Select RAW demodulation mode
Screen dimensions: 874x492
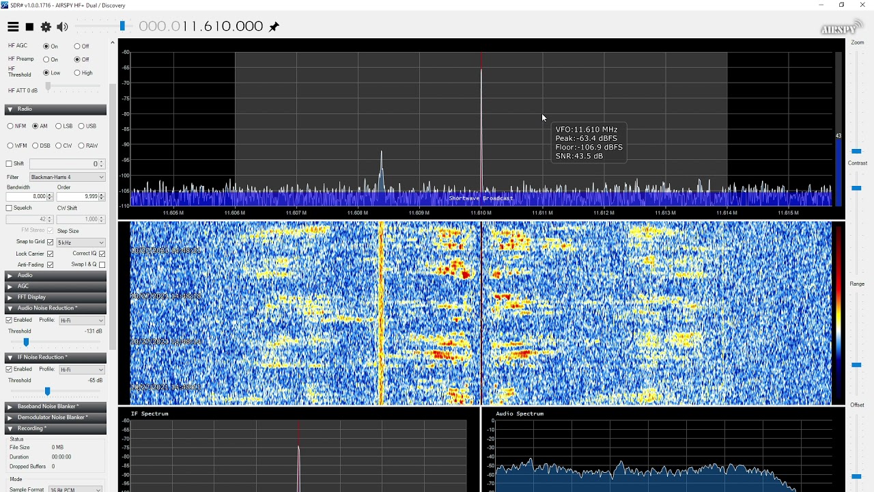(81, 146)
